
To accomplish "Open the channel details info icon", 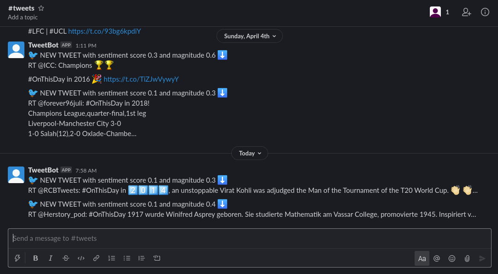I will coord(485,12).
